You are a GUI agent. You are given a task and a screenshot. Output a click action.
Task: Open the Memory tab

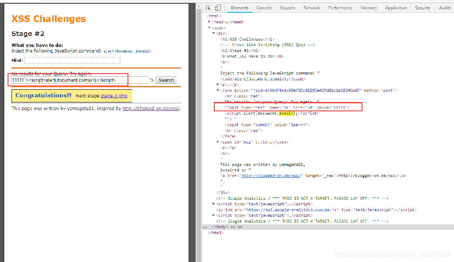(x=369, y=8)
